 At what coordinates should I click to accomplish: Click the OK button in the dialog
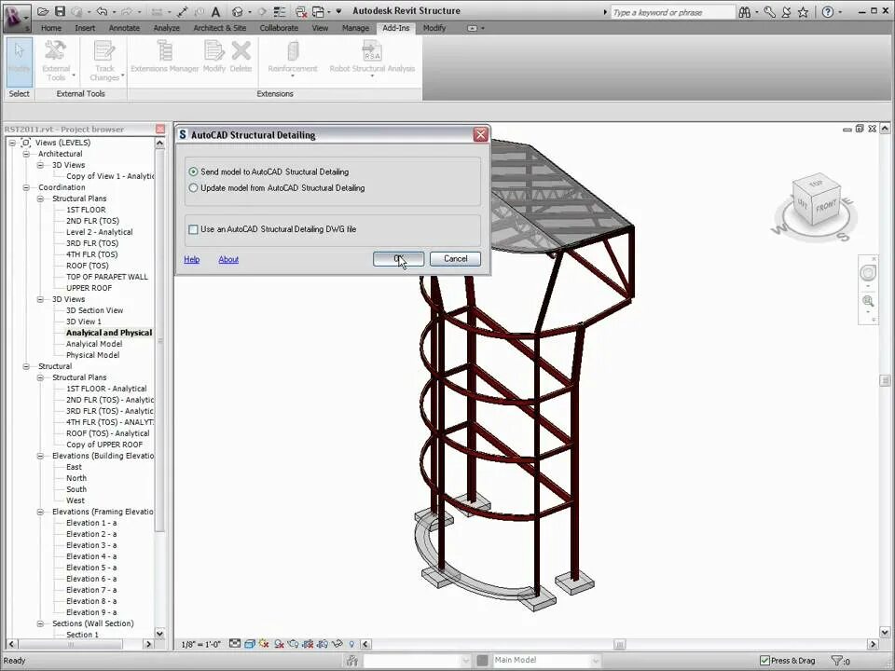(x=398, y=259)
